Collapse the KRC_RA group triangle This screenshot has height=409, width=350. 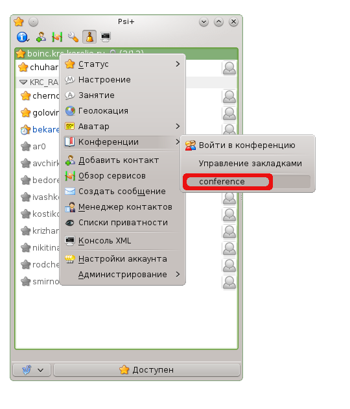coord(23,82)
